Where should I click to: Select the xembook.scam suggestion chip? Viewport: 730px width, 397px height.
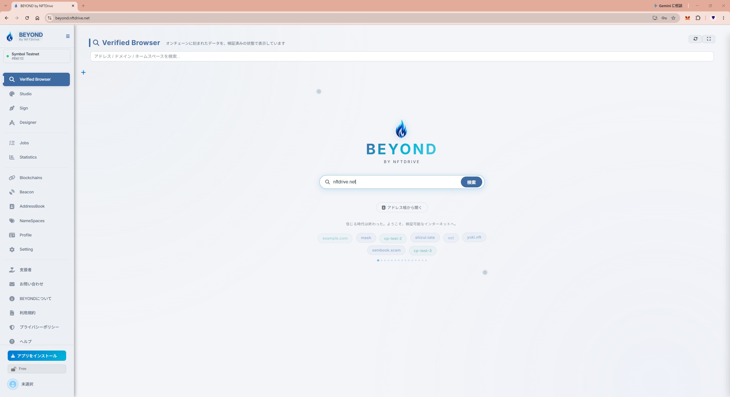pyautogui.click(x=386, y=250)
